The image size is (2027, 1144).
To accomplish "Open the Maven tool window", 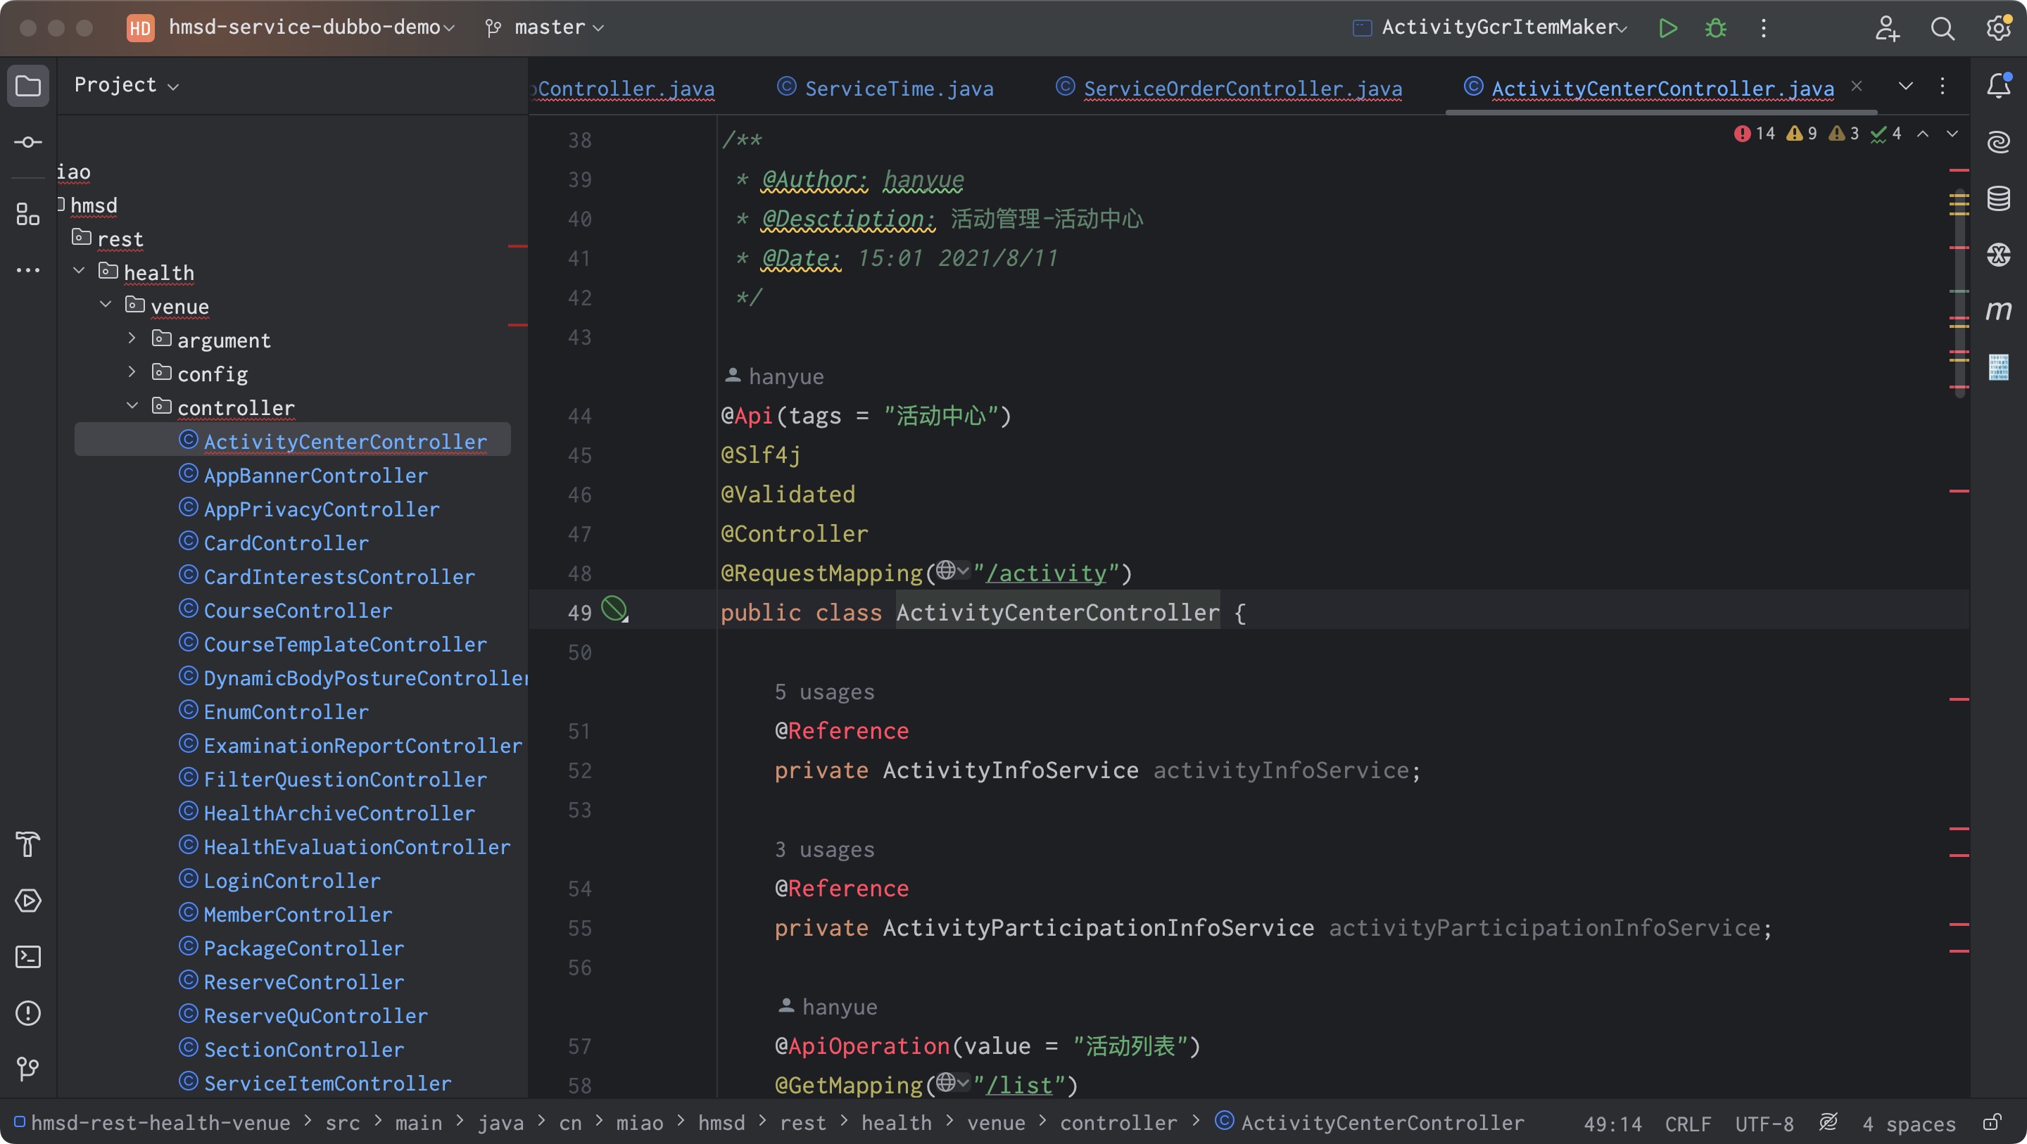I will pos(1999,310).
